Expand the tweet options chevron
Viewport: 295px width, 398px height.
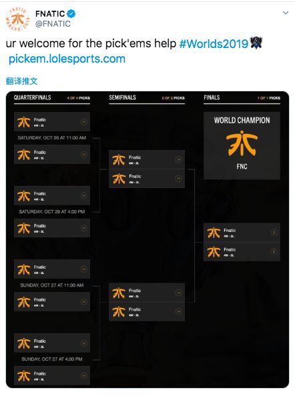click(286, 13)
